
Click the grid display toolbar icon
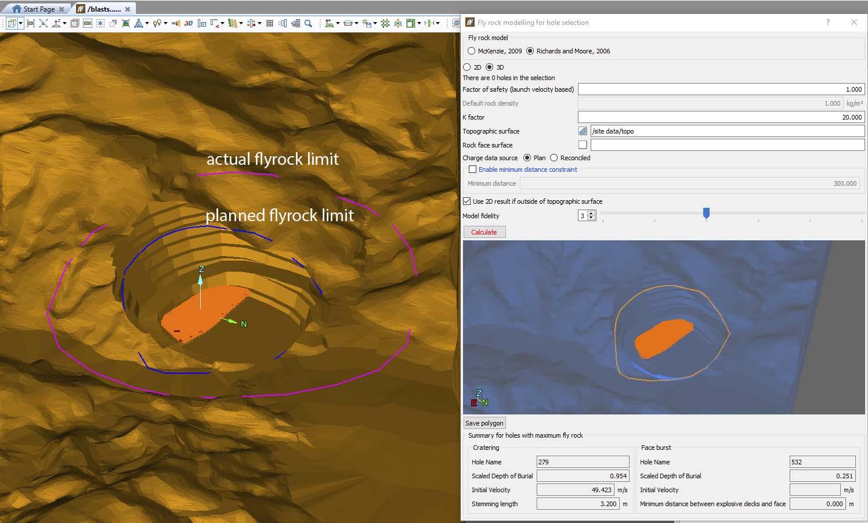point(269,23)
